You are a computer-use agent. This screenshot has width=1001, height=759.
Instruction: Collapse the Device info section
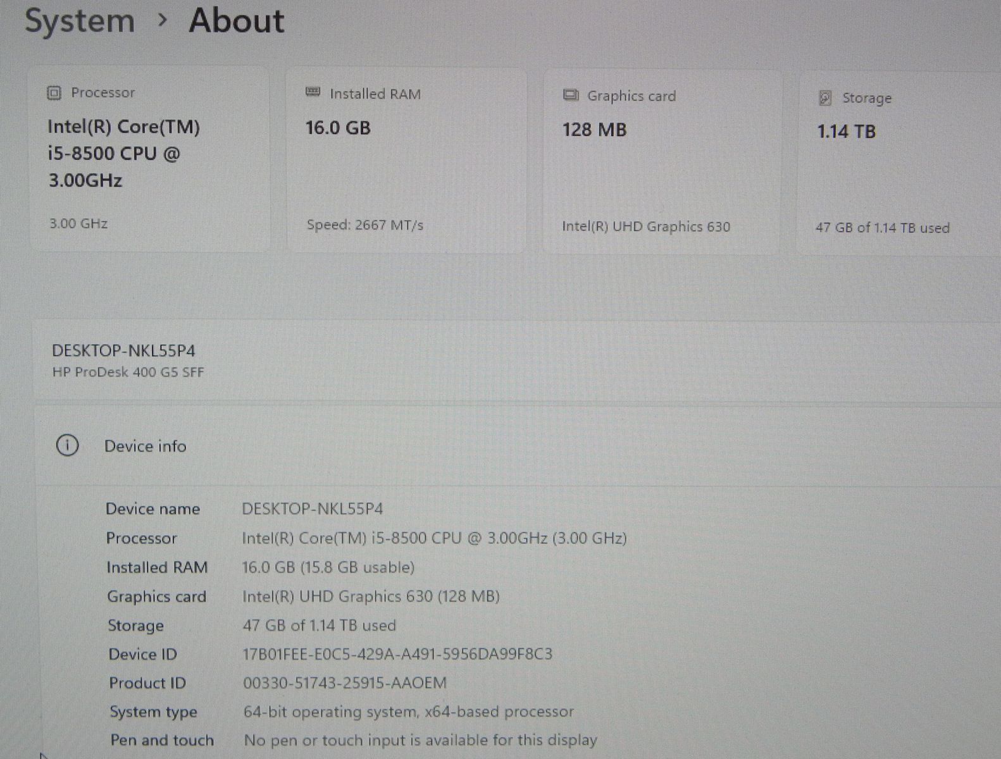click(516, 446)
